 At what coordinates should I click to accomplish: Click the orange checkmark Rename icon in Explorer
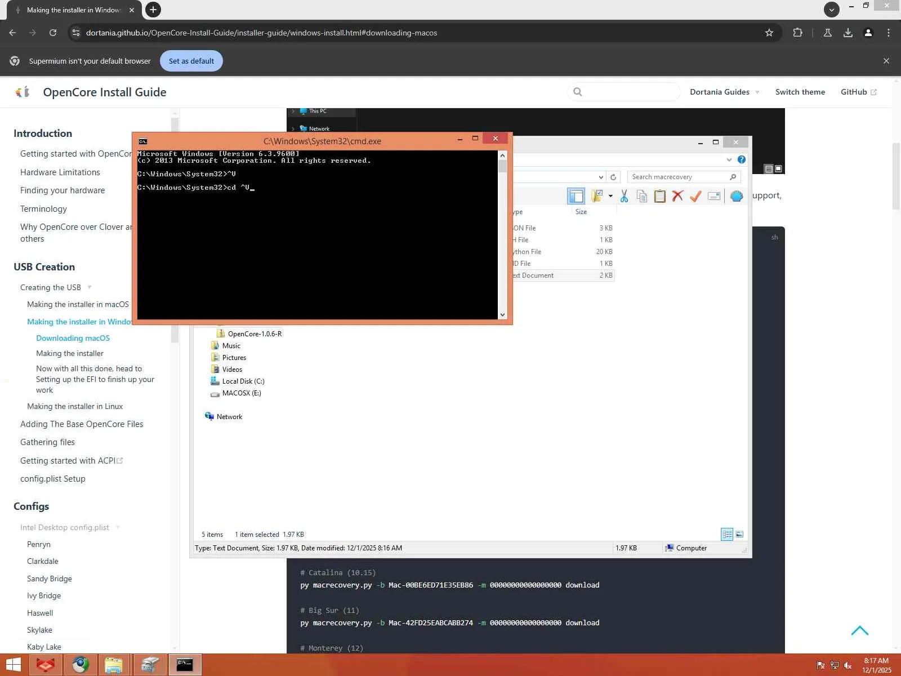click(x=696, y=196)
